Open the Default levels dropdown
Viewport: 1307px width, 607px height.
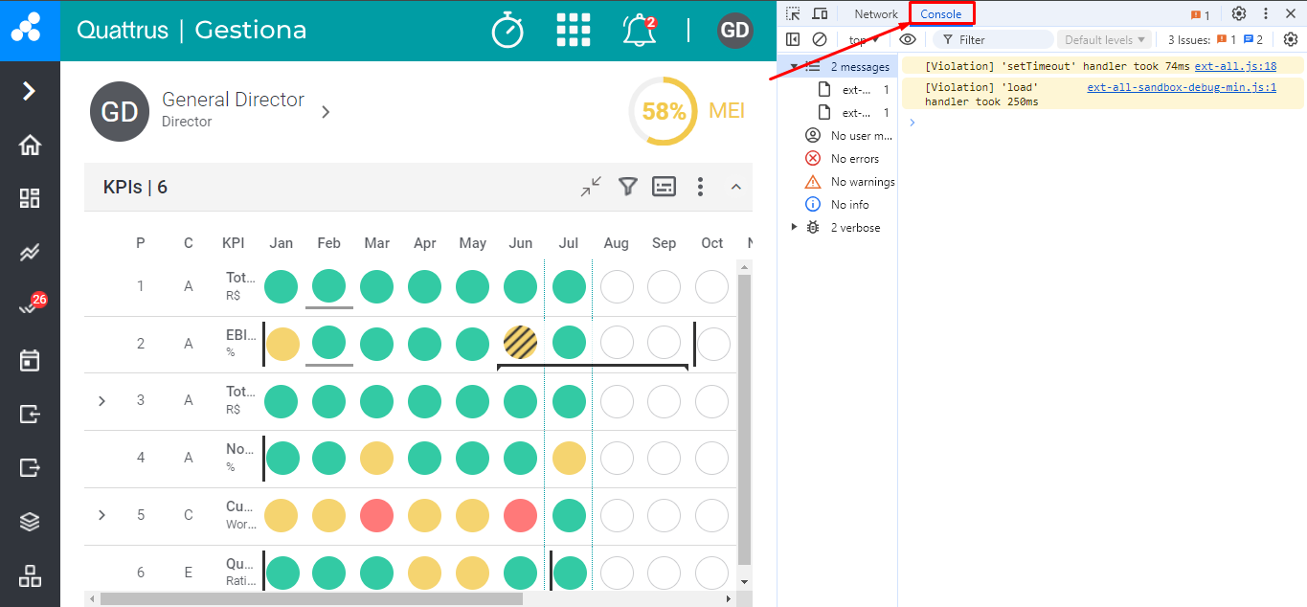click(x=1105, y=40)
